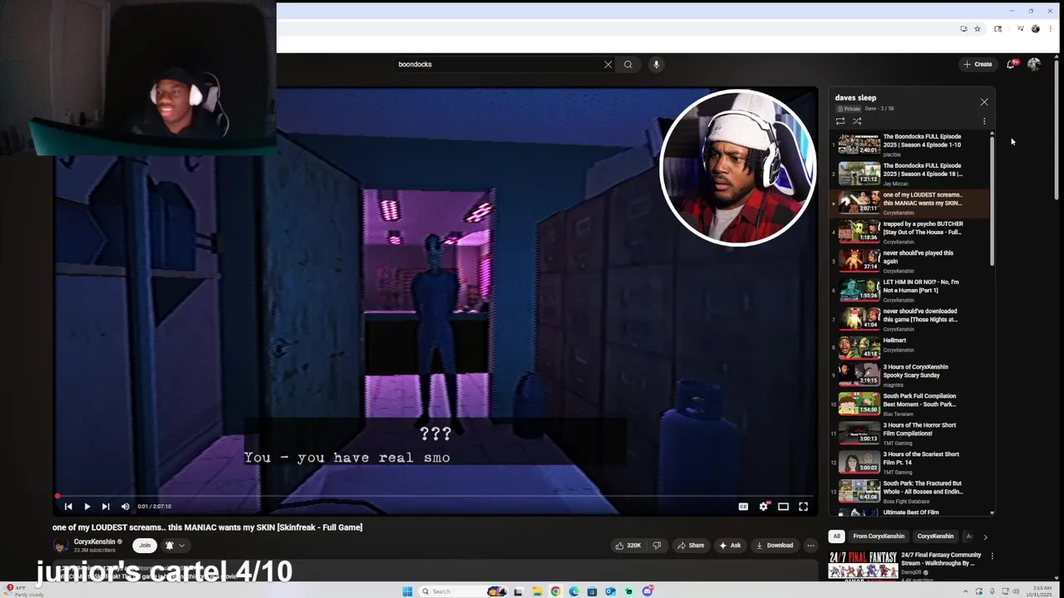The height and width of the screenshot is (598, 1064).
Task: Select 3 Hours of The Horror Short Film
Action: point(909,433)
